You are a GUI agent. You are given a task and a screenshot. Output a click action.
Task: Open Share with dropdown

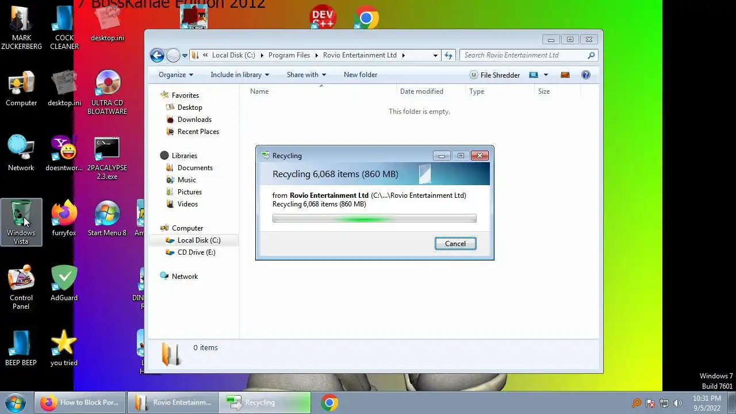coord(306,75)
